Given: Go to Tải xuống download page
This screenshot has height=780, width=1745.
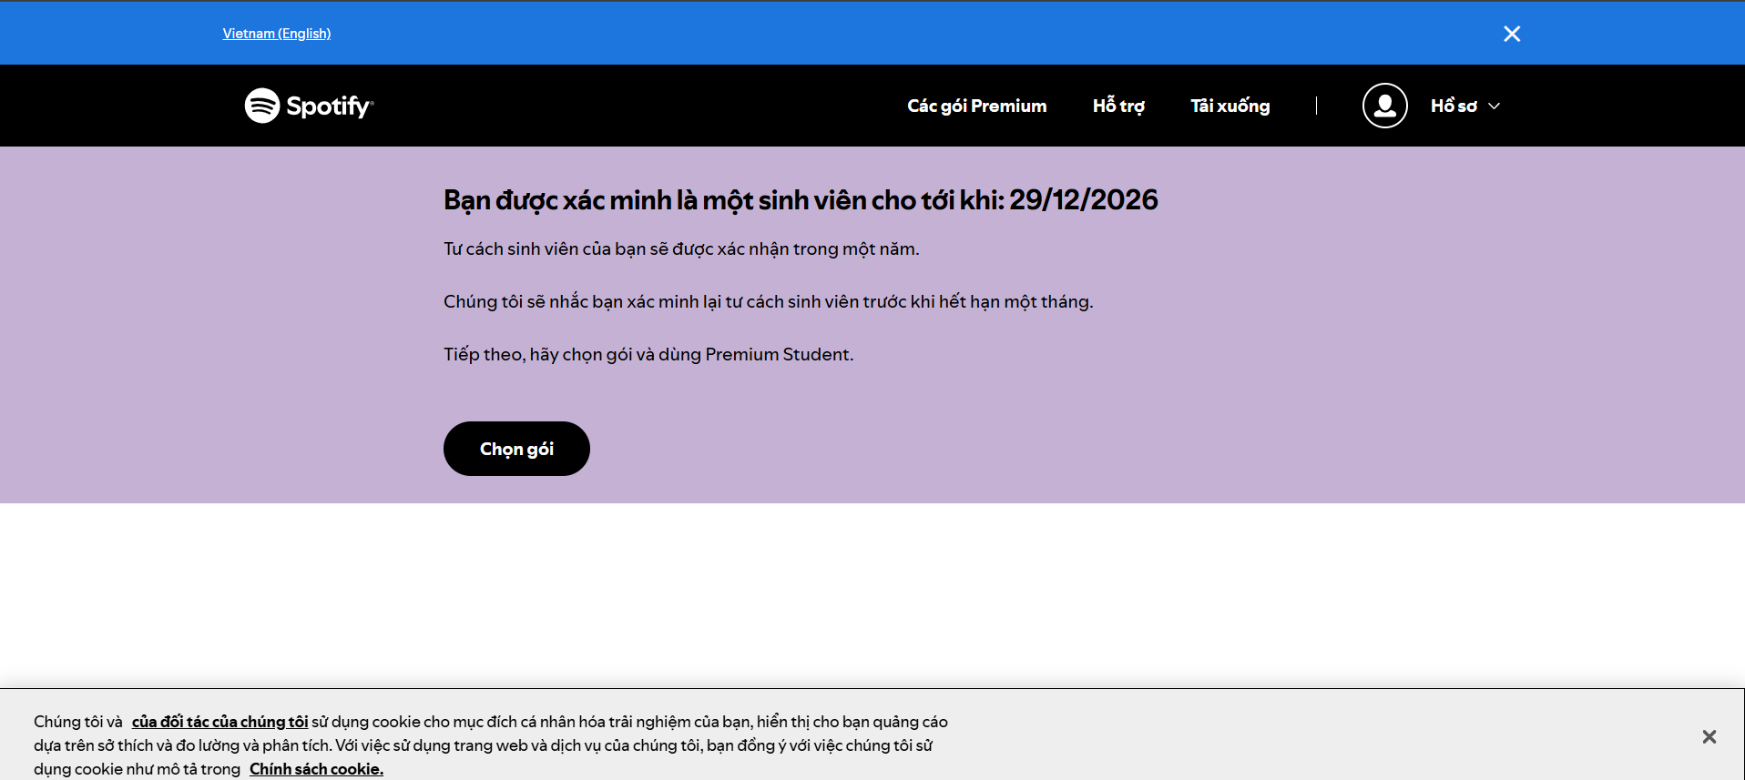Looking at the screenshot, I should (1230, 106).
